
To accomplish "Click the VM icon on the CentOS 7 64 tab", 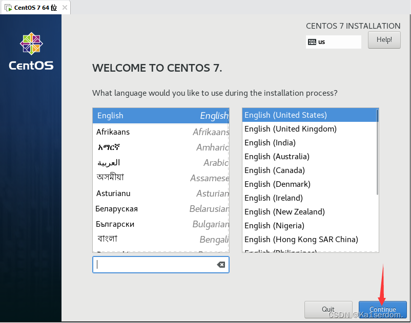I will tap(8, 8).
